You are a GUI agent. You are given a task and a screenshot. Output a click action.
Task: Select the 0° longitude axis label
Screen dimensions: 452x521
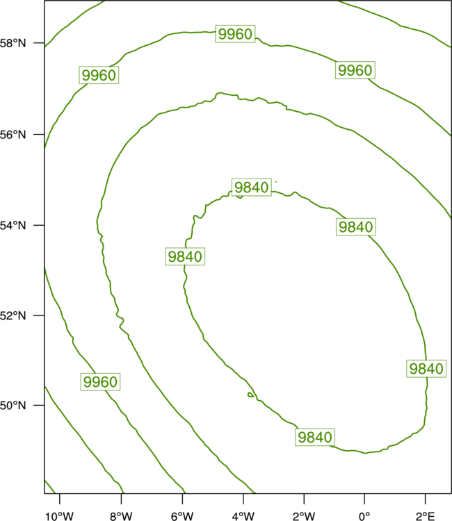pyautogui.click(x=364, y=515)
